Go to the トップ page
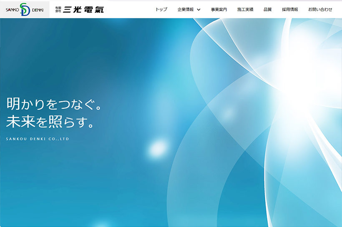This screenshot has height=227, width=342. click(161, 9)
